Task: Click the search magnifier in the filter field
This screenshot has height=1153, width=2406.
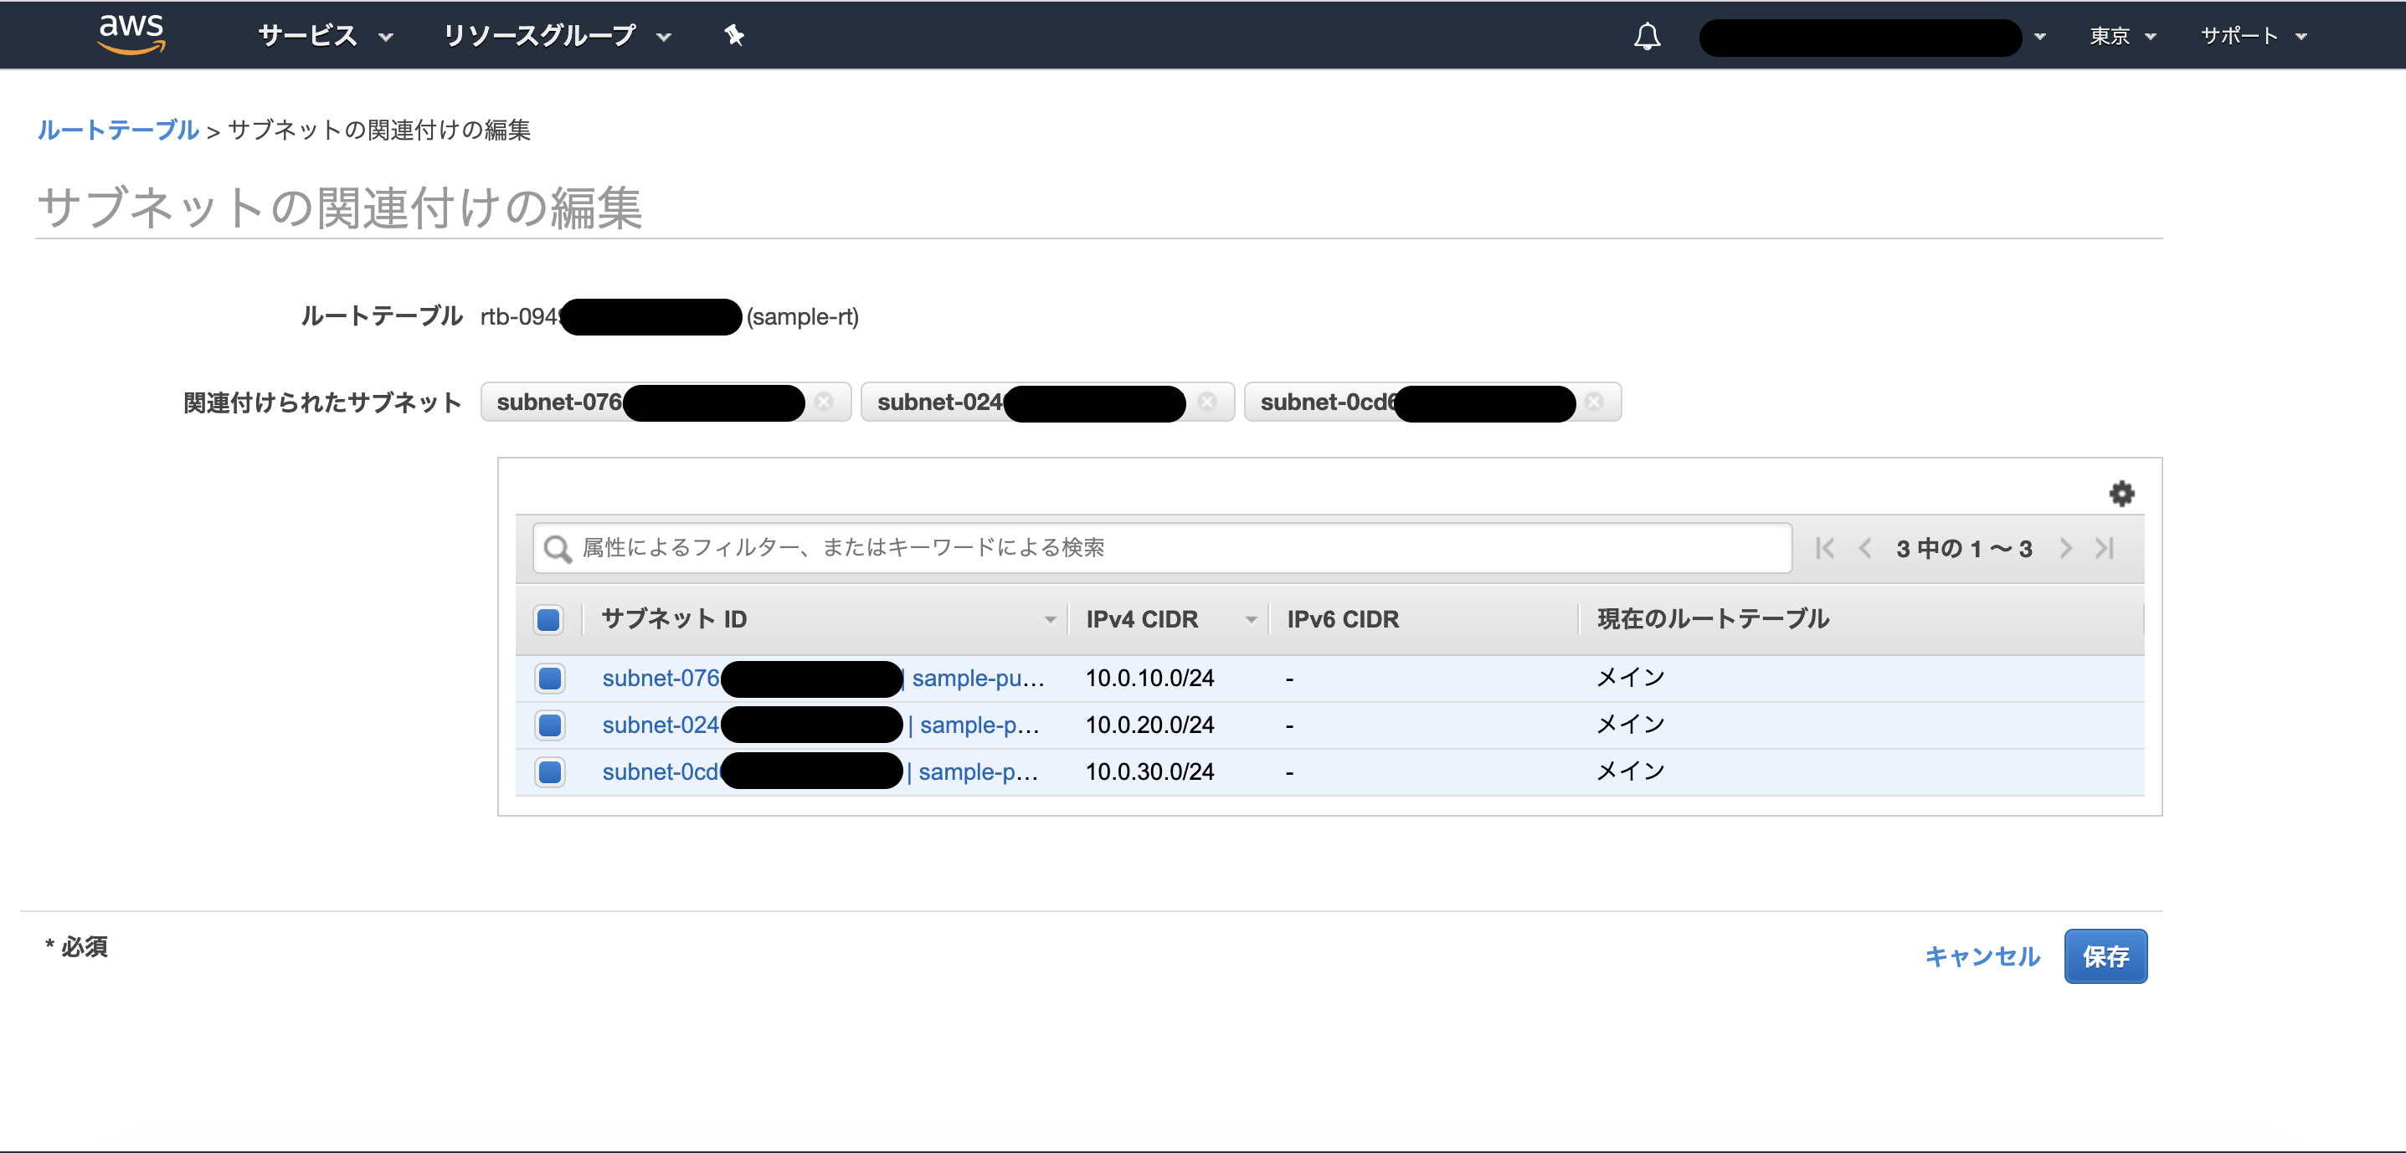Action: pos(558,549)
